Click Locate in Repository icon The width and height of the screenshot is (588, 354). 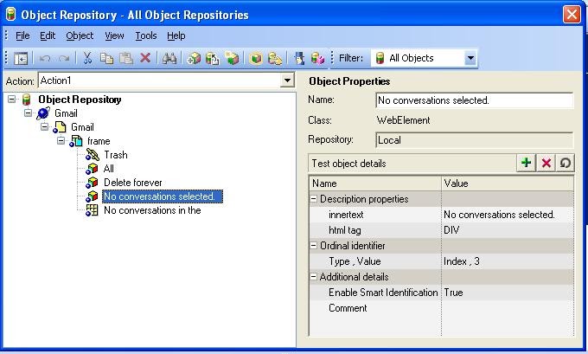pyautogui.click(x=275, y=58)
